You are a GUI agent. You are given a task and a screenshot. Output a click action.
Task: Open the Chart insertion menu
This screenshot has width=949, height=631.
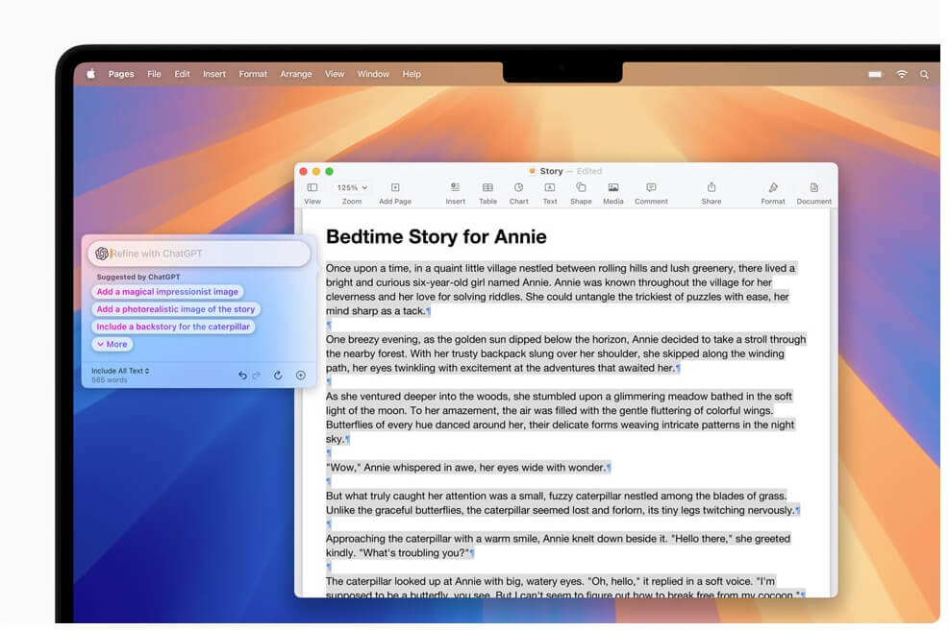coord(518,189)
